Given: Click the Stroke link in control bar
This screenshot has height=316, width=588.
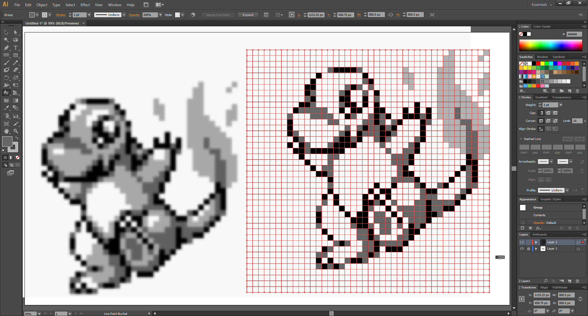Looking at the screenshot, I should click(61, 15).
